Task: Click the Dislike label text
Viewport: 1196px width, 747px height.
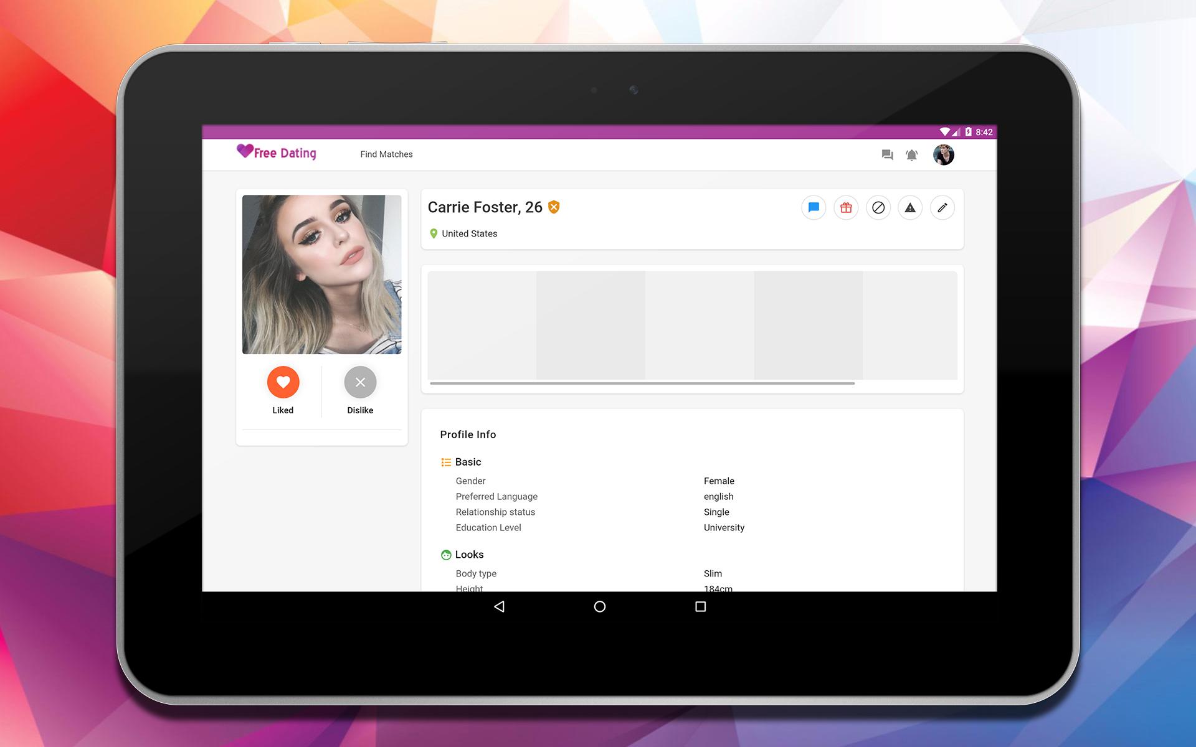Action: point(360,410)
